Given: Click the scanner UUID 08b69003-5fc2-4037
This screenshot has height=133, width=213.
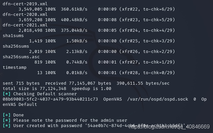Looking at the screenshot, I should tap(50, 99).
